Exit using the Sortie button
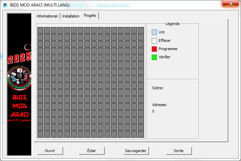241x161 pixels. (x=179, y=151)
